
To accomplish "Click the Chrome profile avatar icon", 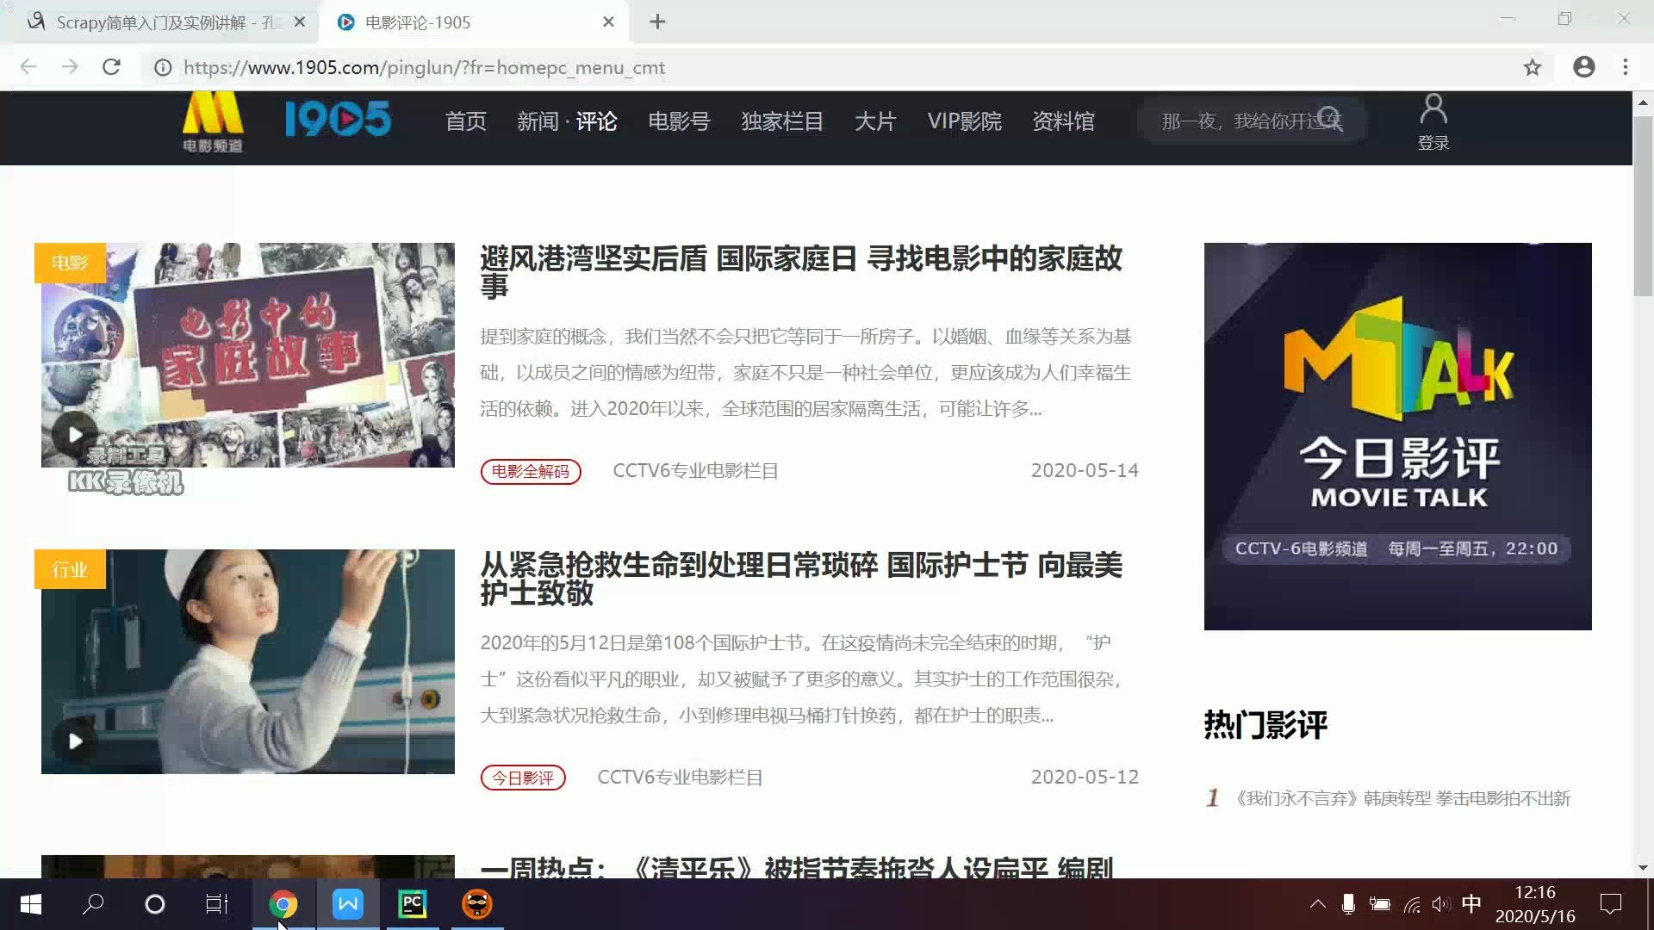I will pyautogui.click(x=1583, y=67).
